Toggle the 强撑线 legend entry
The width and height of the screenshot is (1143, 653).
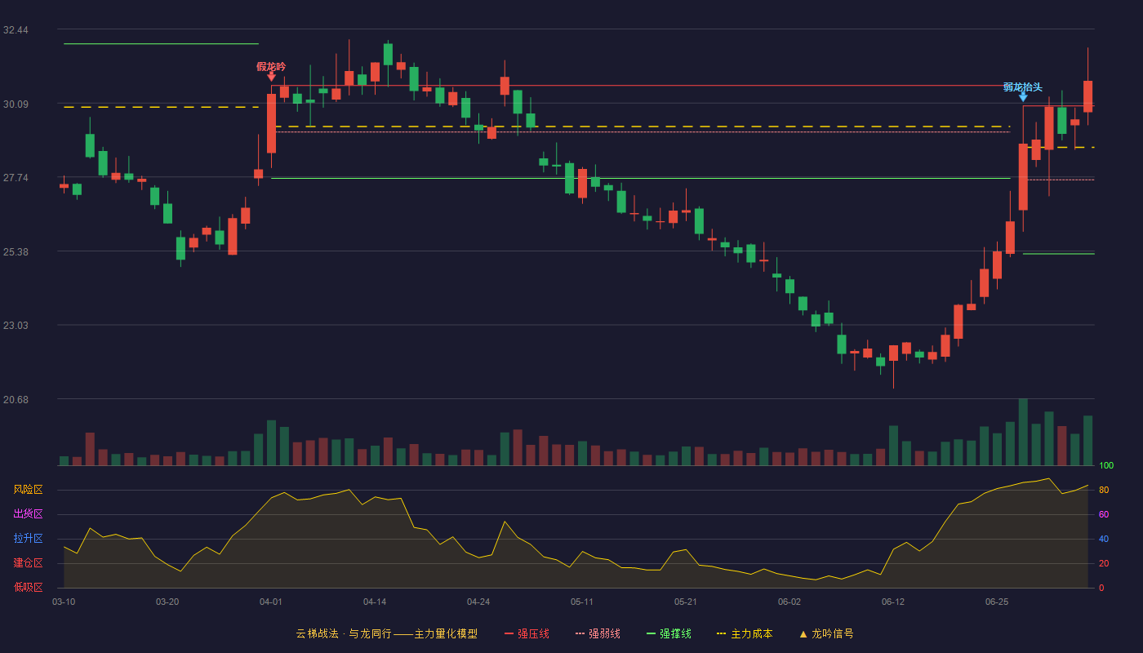[x=669, y=633]
